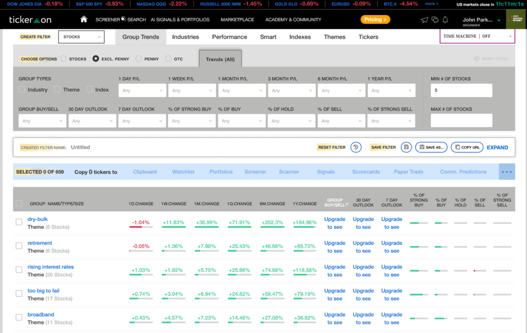The width and height of the screenshot is (527, 333).
Task: Click more link in market ticker bar
Action: (432, 4)
